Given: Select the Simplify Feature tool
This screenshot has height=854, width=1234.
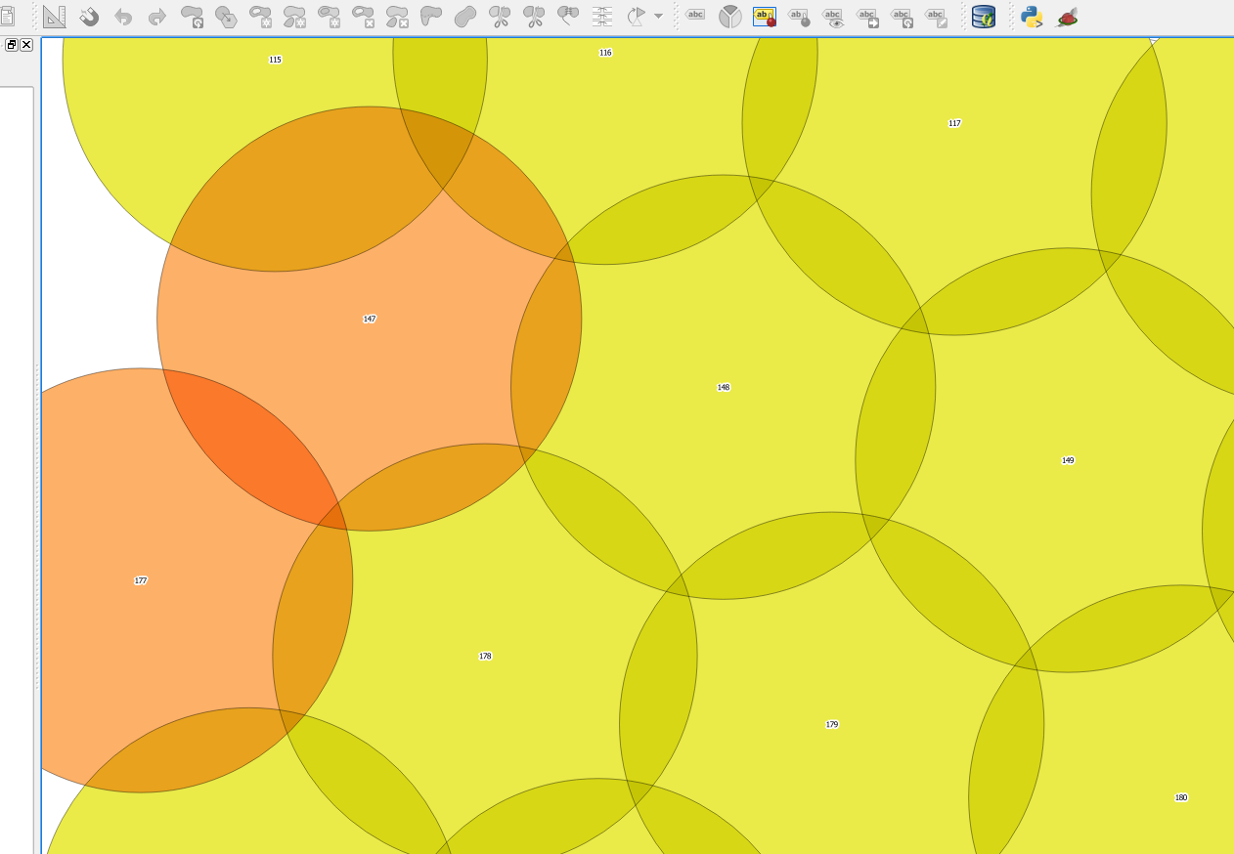Looking at the screenshot, I should pyautogui.click(x=226, y=16).
